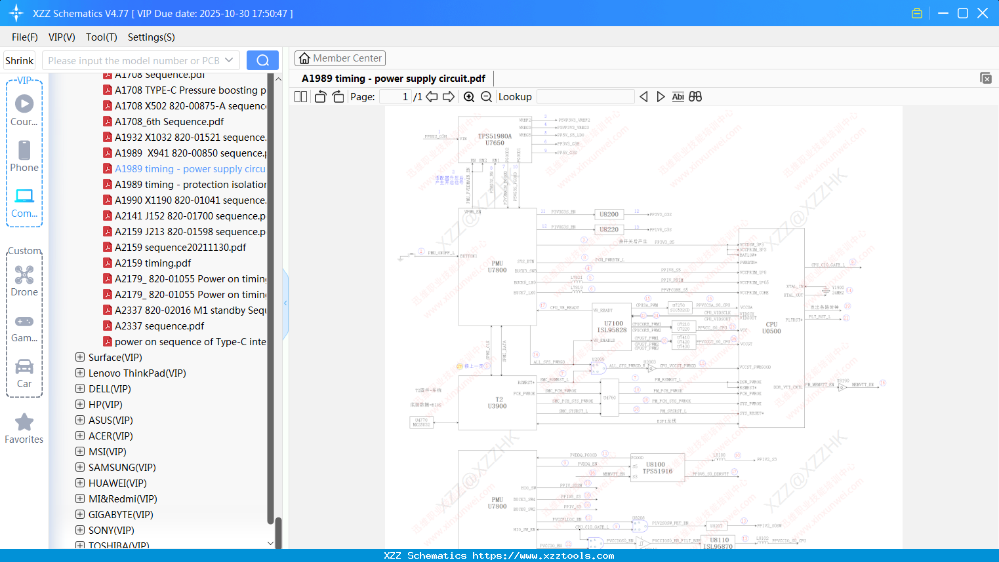Viewport: 999px width, 562px height.
Task: Zoom out of the schematic
Action: (x=486, y=97)
